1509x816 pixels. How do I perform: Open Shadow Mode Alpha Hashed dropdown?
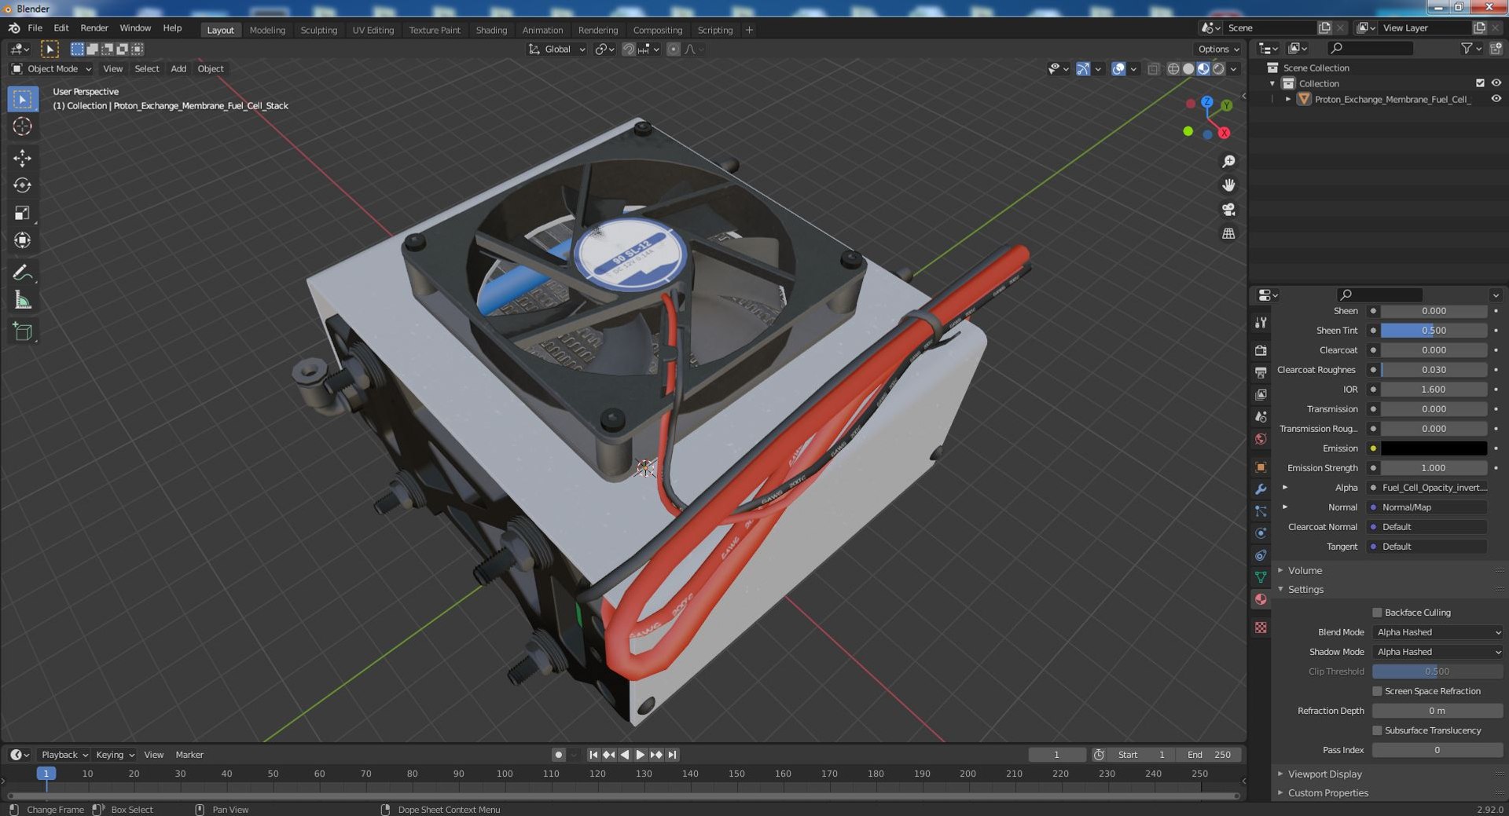(x=1437, y=652)
